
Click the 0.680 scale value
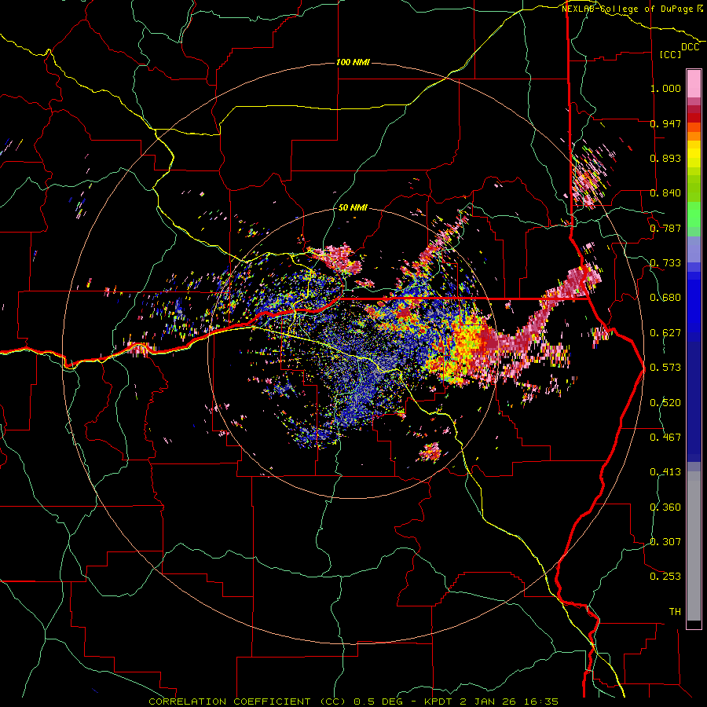[x=665, y=298]
